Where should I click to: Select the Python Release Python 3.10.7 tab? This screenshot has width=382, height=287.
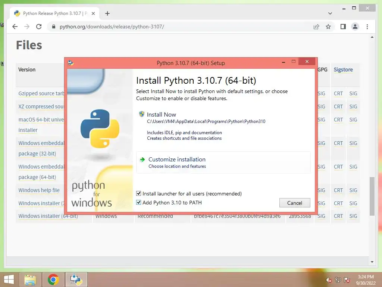click(54, 13)
